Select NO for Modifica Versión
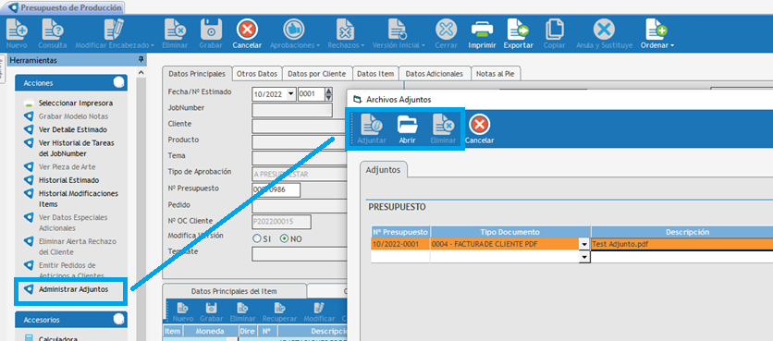773x341 pixels. pyautogui.click(x=291, y=238)
